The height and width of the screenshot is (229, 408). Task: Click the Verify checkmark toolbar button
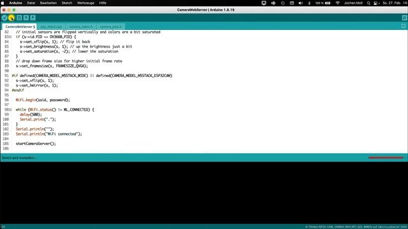tap(4, 18)
